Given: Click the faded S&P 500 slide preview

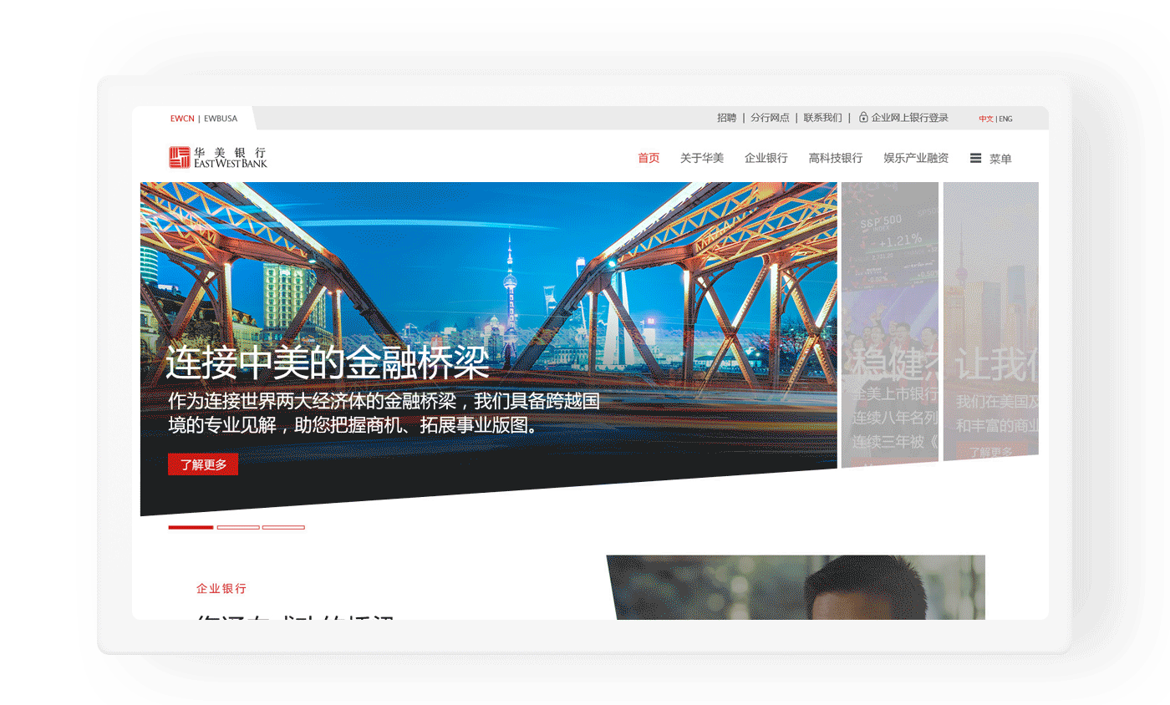Looking at the screenshot, I should coord(889,324).
